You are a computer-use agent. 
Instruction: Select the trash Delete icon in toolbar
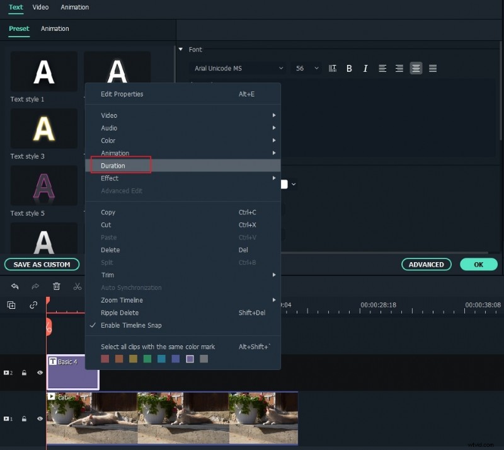tap(56, 287)
